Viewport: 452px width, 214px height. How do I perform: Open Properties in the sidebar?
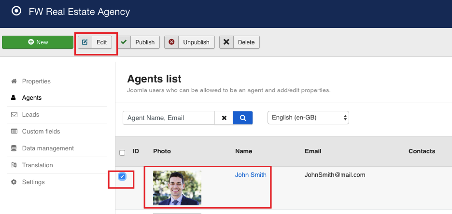tap(36, 81)
